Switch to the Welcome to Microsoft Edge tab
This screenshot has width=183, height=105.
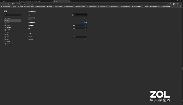point(27,1)
